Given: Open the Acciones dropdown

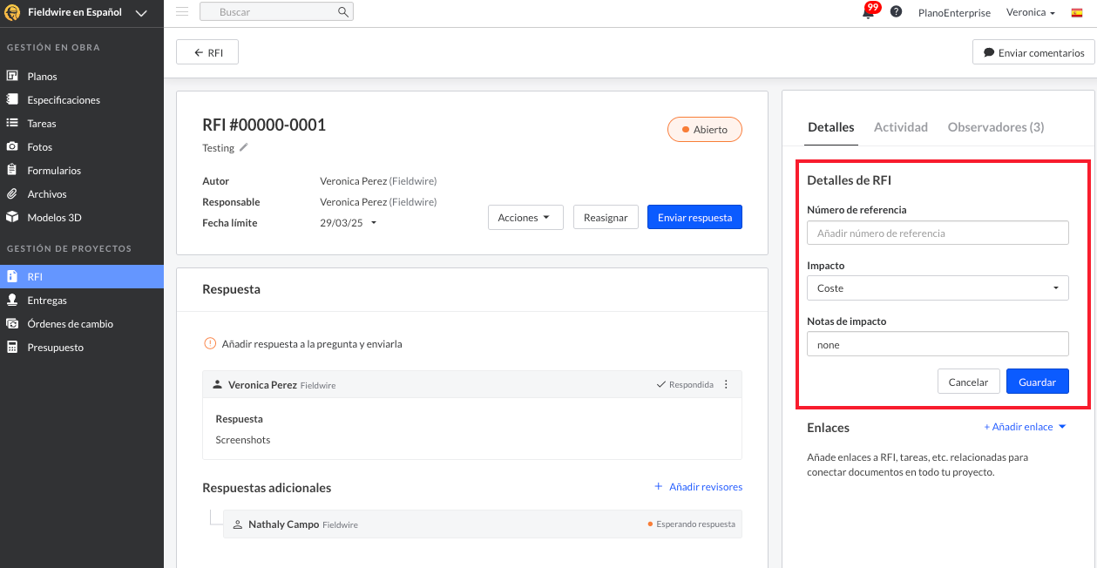Looking at the screenshot, I should (x=525, y=218).
